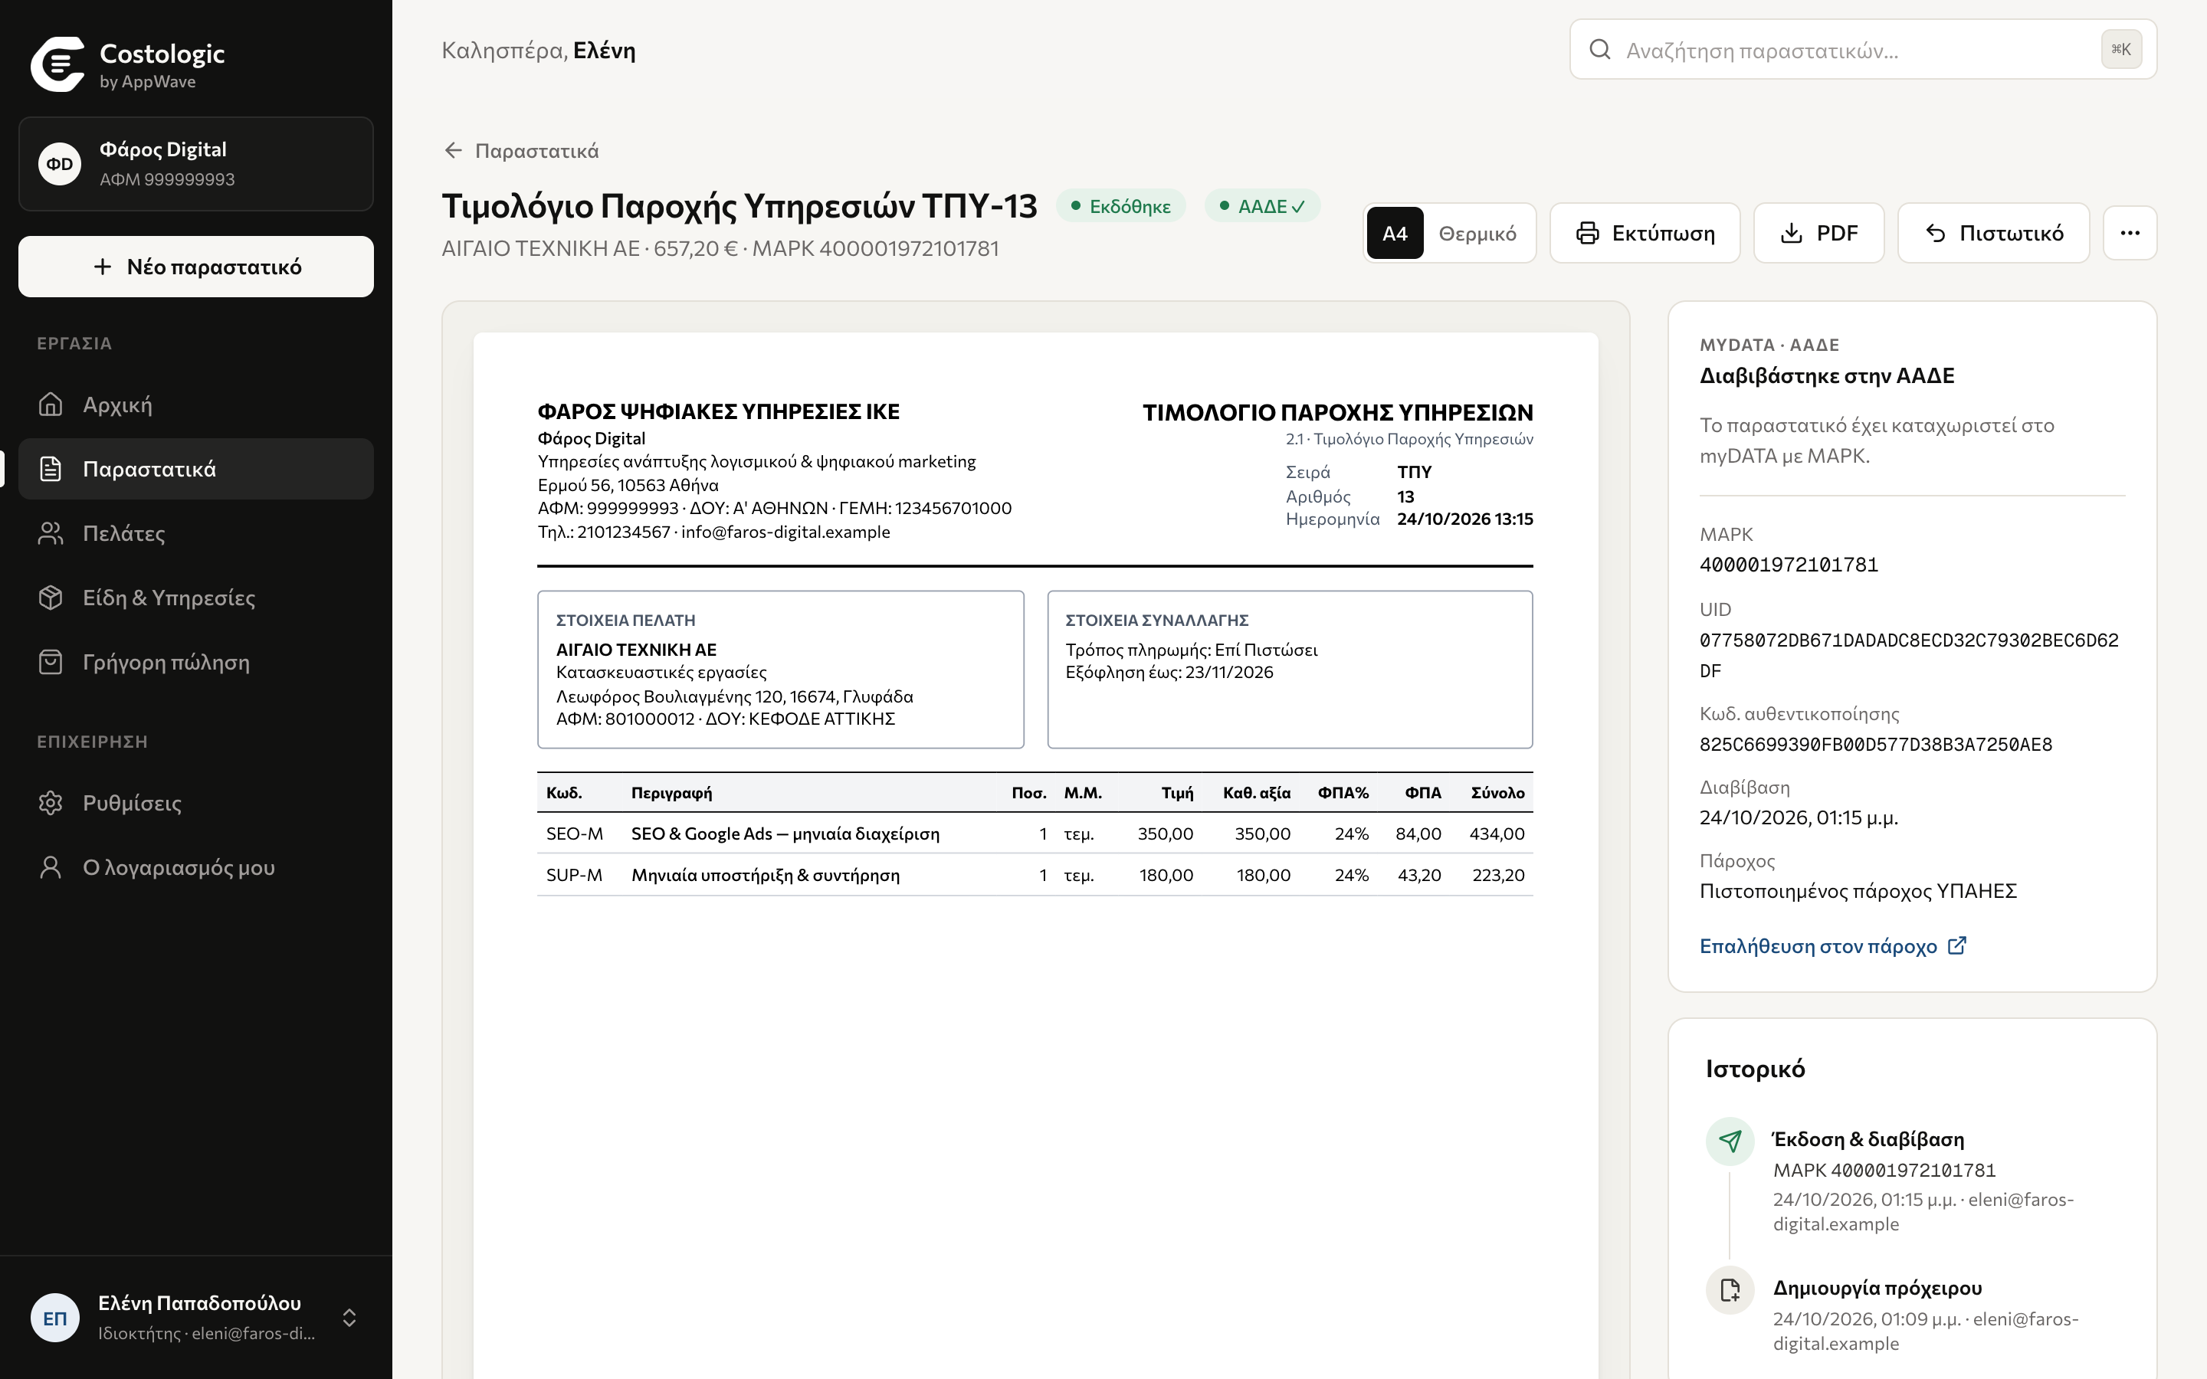
Task: Select the Φάρος Digital company card
Action: tap(196, 164)
